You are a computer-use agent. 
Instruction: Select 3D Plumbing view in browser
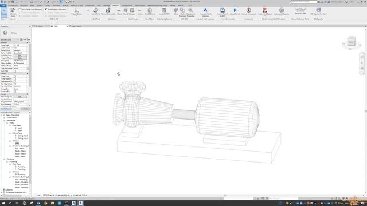point(20,174)
